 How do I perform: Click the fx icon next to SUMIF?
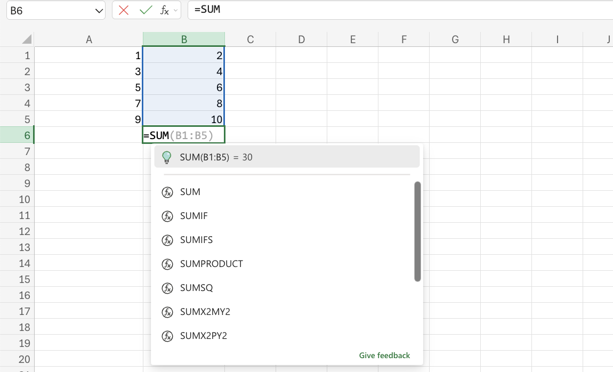pos(168,216)
